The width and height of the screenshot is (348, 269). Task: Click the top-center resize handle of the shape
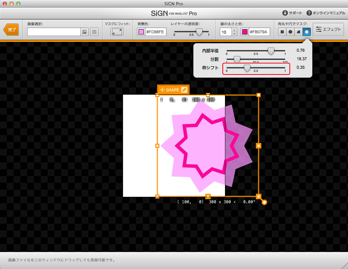coord(208,95)
